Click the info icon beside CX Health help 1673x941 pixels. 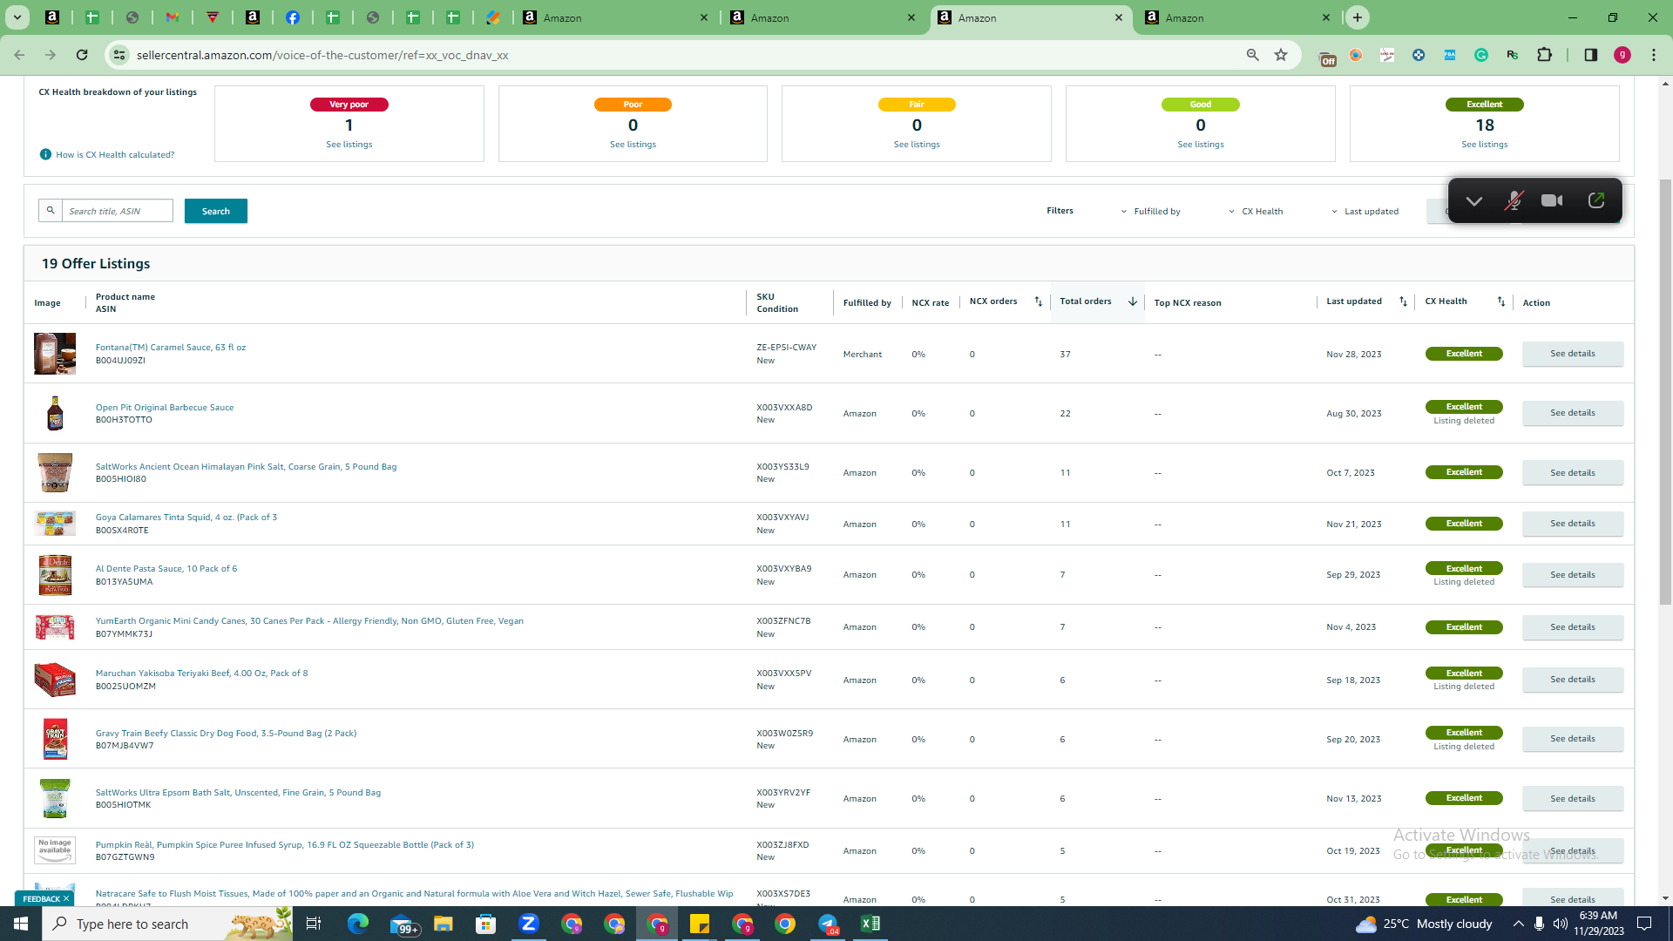[45, 154]
